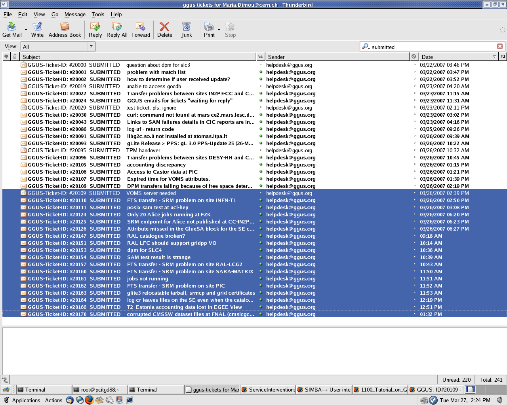The width and height of the screenshot is (507, 405).
Task: Open the Address Book
Action: click(65, 30)
